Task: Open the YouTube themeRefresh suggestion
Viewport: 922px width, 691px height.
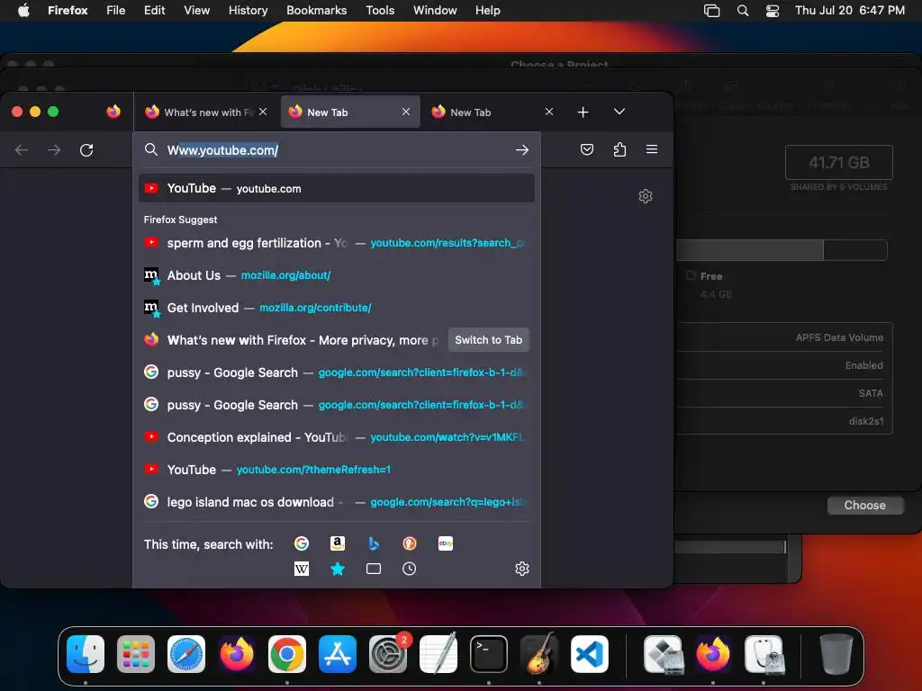Action: point(337,470)
